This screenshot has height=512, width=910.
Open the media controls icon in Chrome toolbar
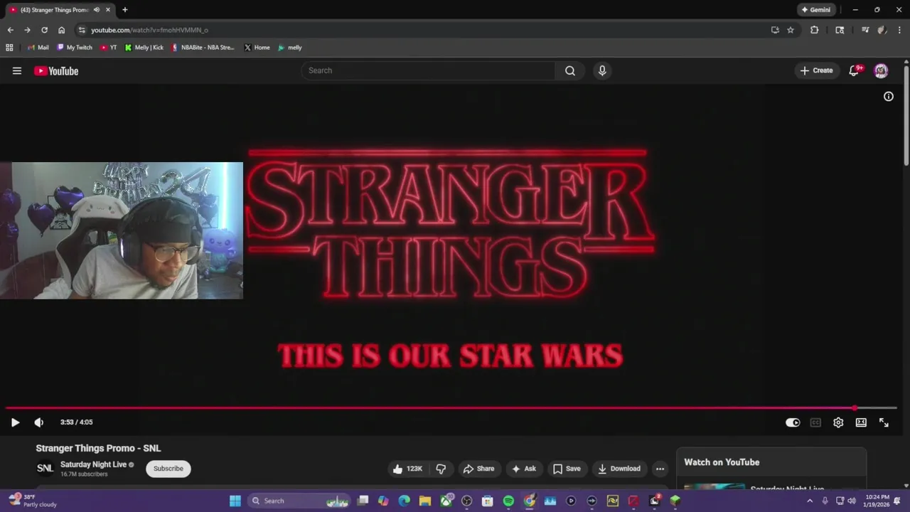point(865,30)
